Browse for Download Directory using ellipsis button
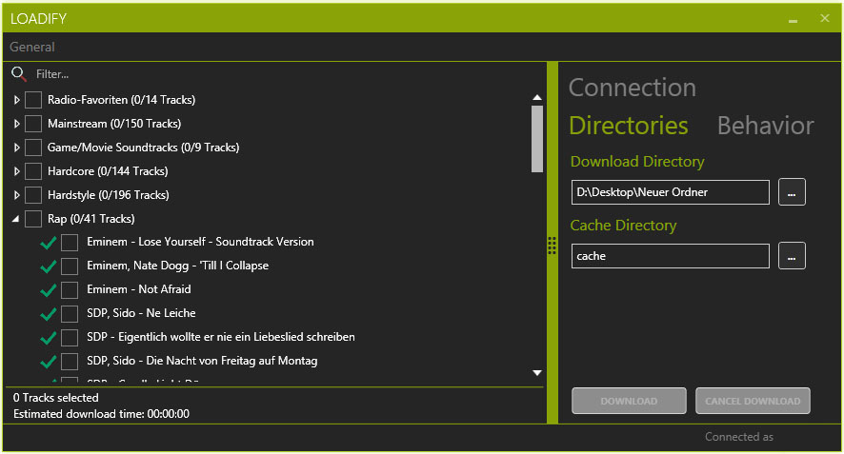Screen dimensions: 844x454 (x=792, y=192)
